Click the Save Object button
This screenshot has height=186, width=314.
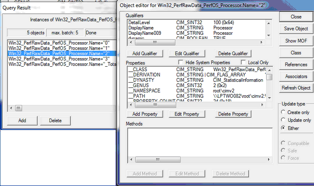[296, 29]
